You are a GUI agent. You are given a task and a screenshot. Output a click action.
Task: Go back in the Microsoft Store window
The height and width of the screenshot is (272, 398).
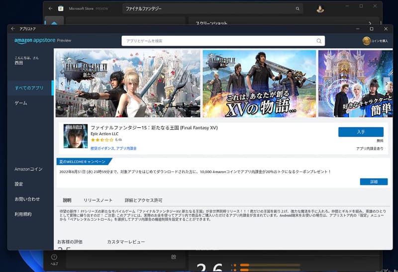click(50, 8)
